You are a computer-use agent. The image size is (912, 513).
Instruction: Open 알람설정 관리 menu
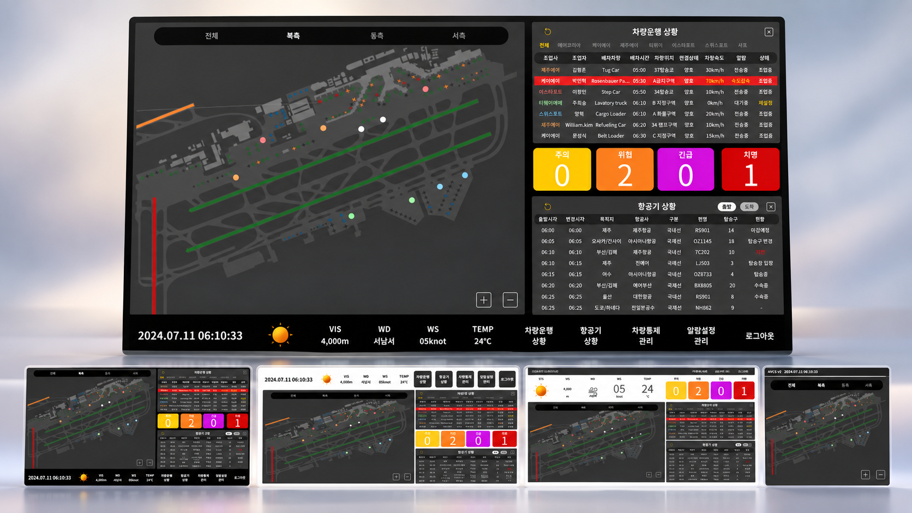click(701, 335)
